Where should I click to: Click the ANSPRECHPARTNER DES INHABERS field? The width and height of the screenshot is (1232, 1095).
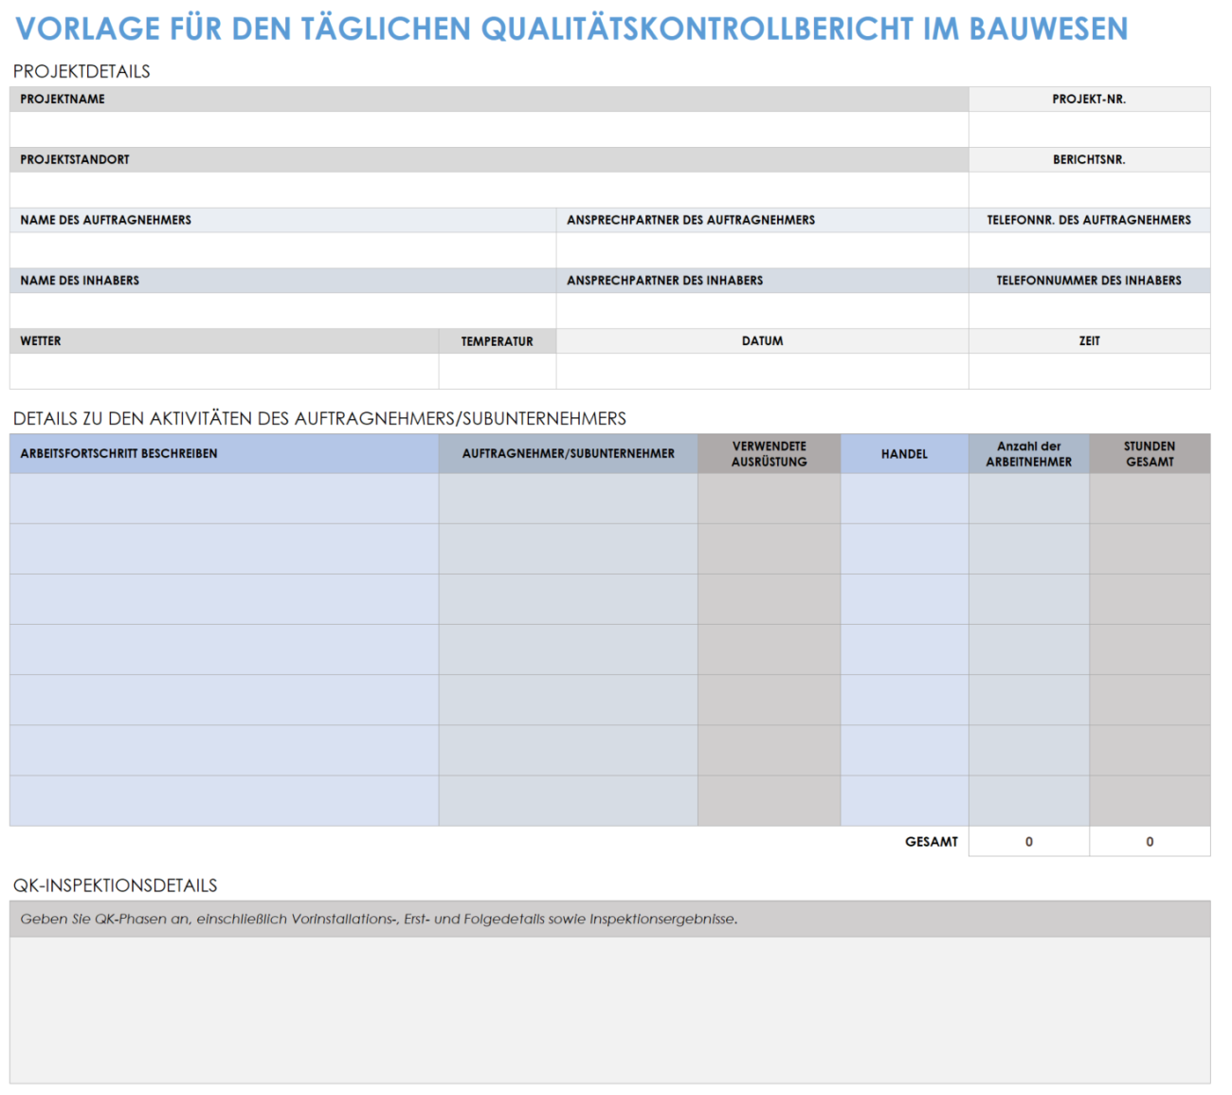[763, 311]
